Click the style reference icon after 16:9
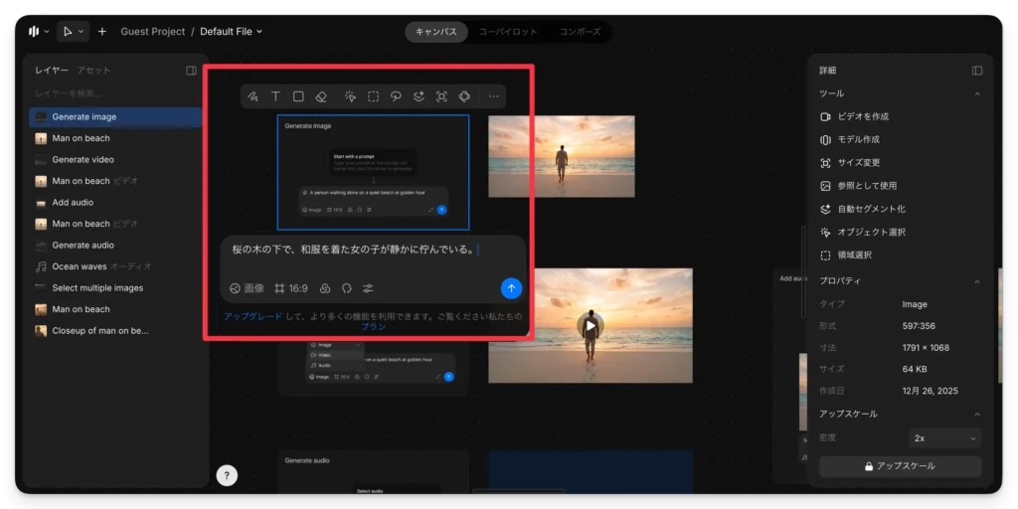The image size is (1018, 509). (326, 289)
